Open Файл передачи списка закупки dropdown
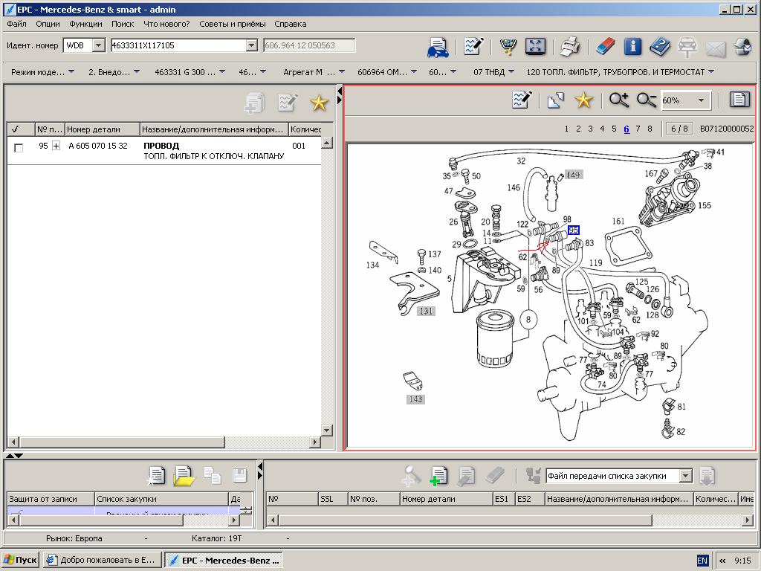 (686, 476)
